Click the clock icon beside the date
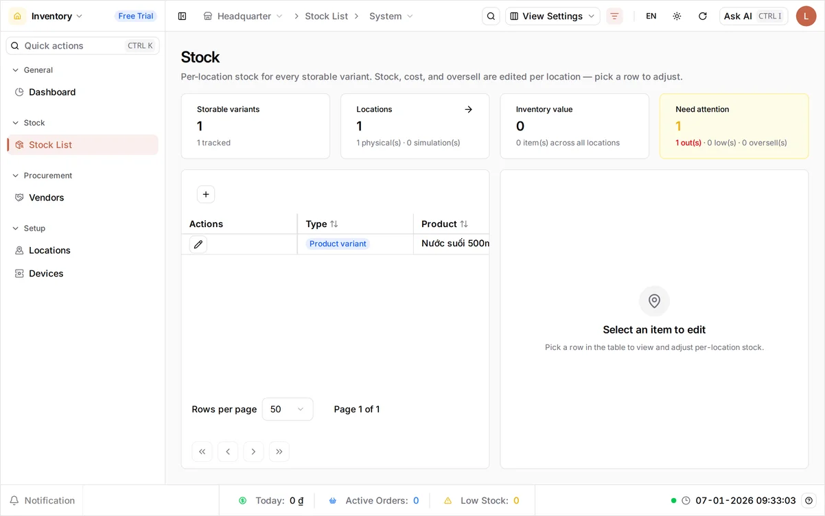Screen dimensions: 825x516 686,500
